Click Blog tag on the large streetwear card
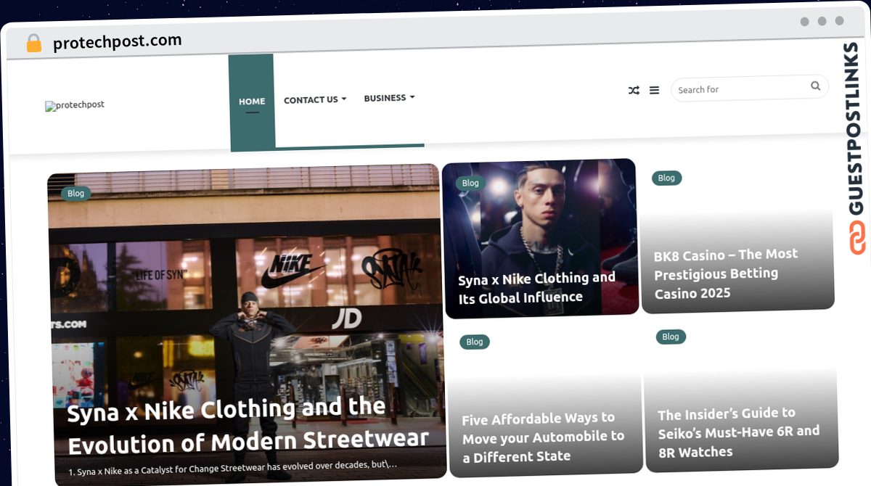The image size is (871, 486). (x=75, y=194)
